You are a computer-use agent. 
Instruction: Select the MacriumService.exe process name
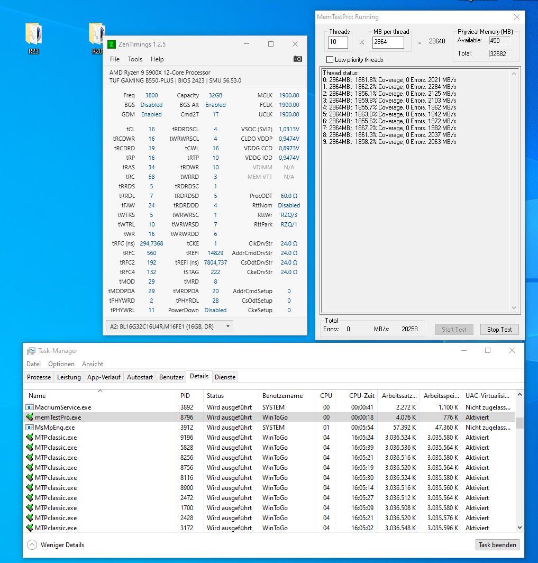pos(63,407)
